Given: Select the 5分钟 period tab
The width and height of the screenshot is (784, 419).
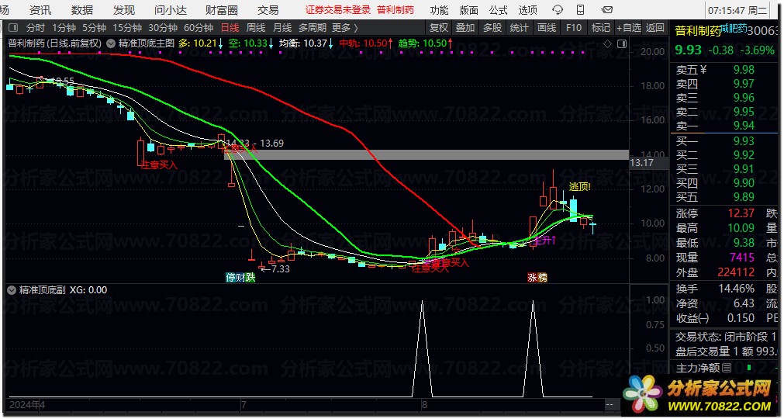Looking at the screenshot, I should coord(95,27).
